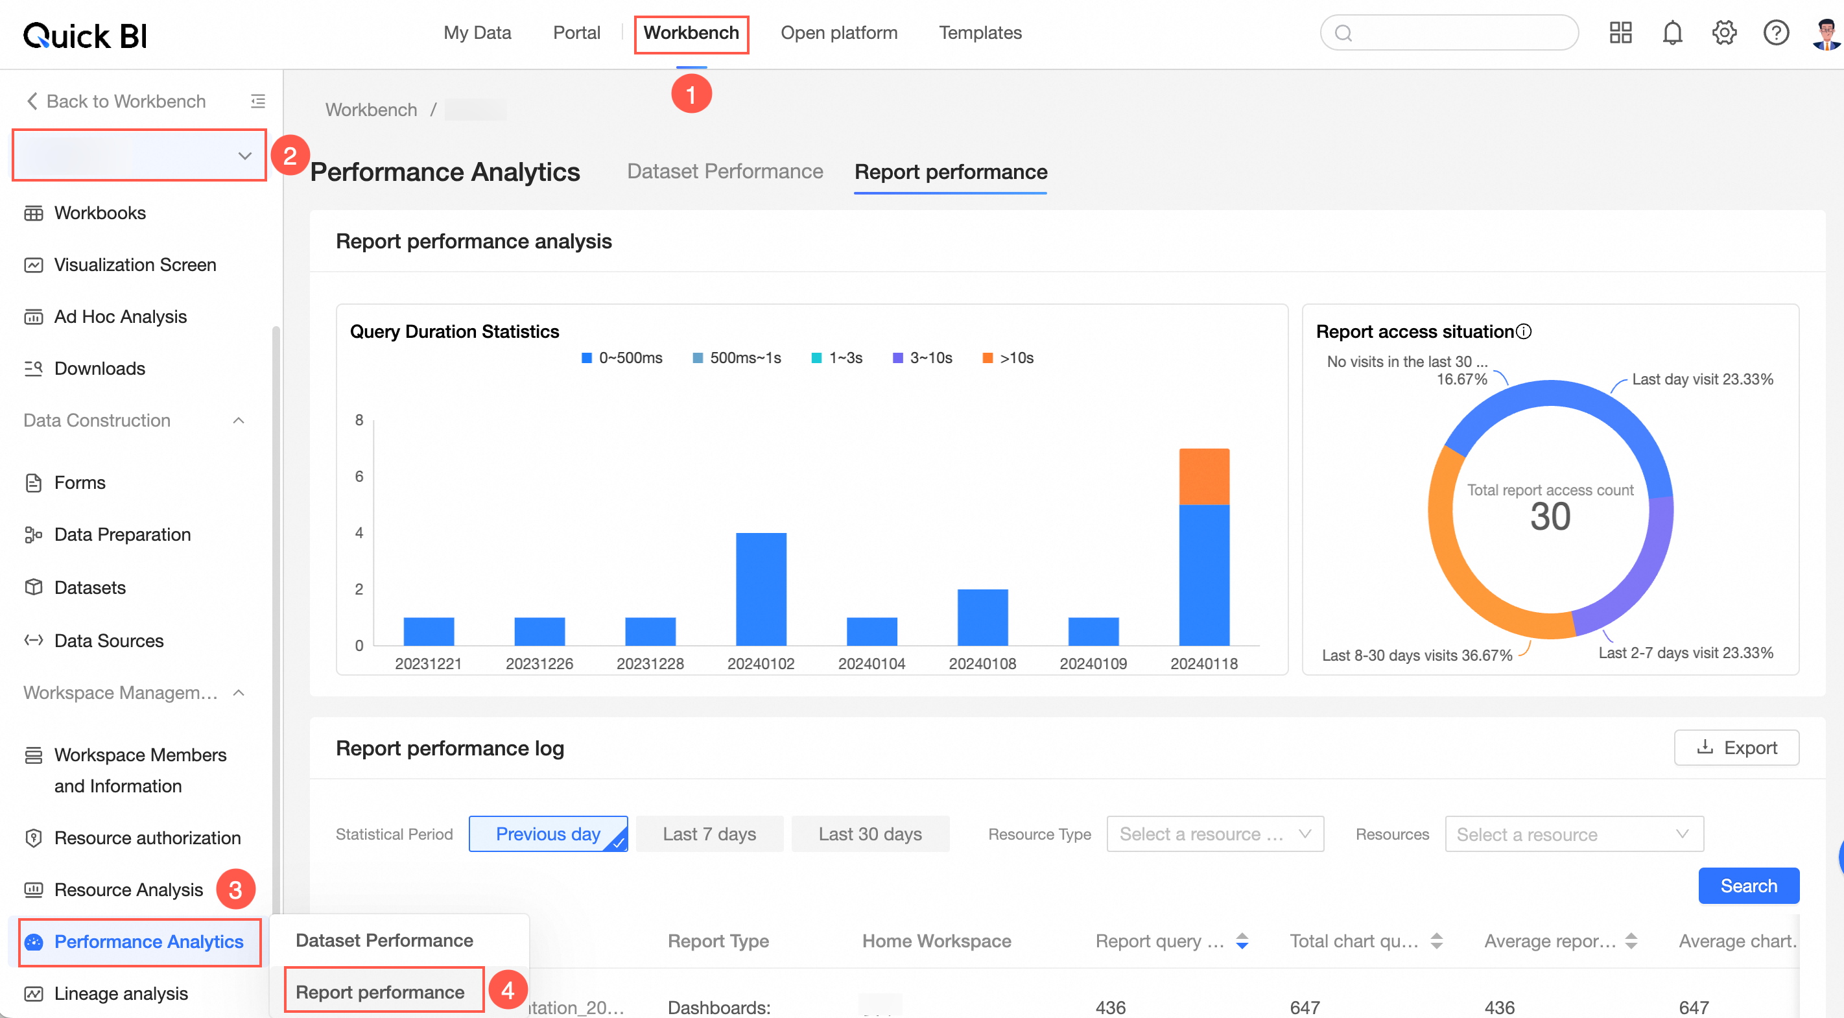Open the notifications bell icon

click(1672, 33)
